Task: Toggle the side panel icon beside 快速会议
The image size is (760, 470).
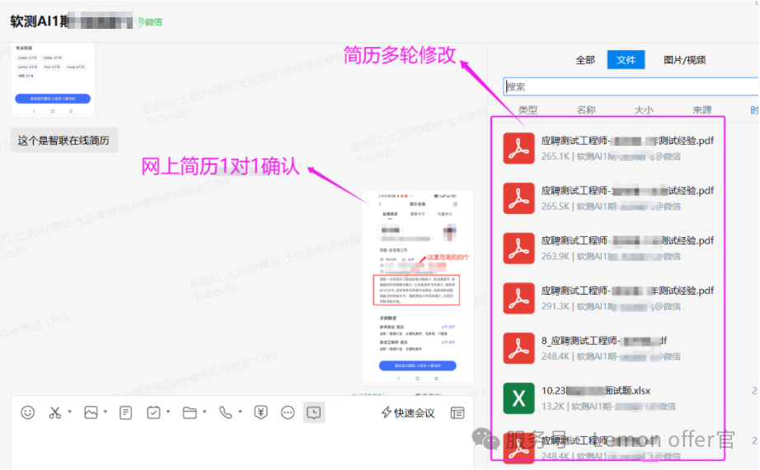Action: pos(457,412)
